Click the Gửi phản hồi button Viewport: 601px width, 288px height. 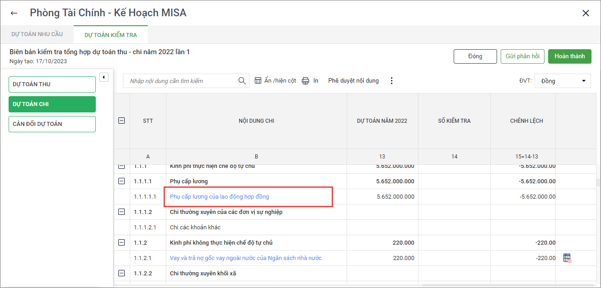522,56
